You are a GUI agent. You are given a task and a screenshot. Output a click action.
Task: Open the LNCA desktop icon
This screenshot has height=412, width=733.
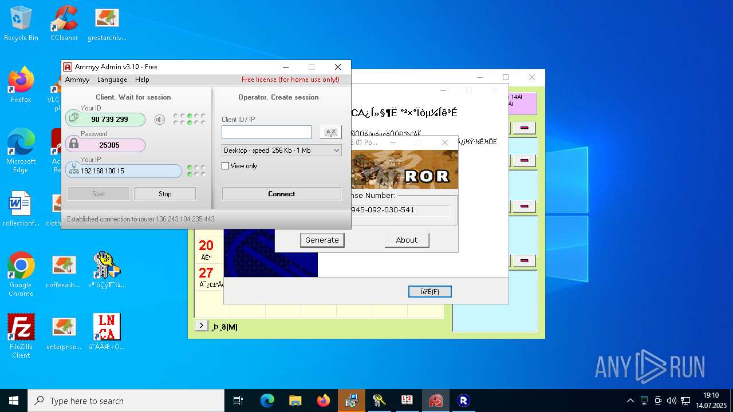[x=107, y=332]
